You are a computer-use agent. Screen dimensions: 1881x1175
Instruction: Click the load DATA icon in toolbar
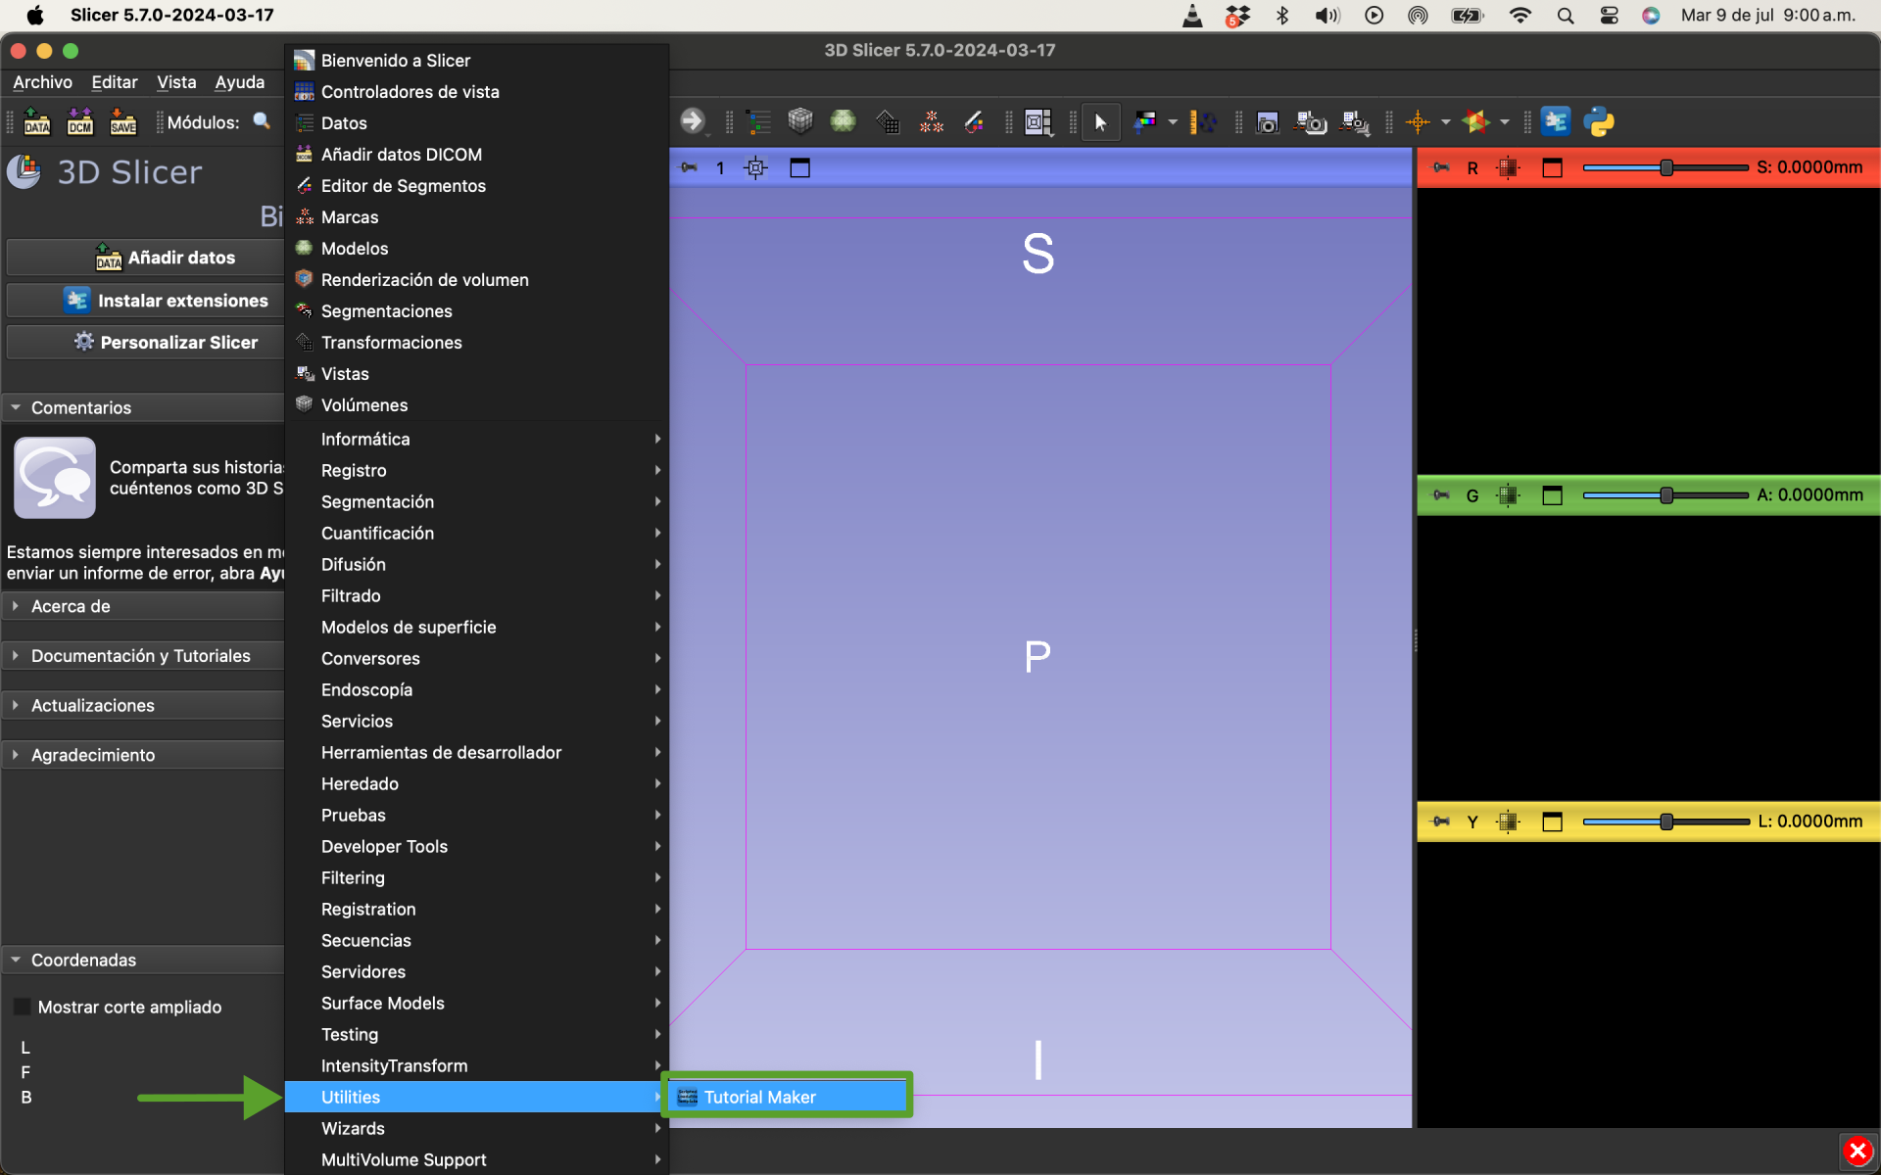[x=37, y=121]
